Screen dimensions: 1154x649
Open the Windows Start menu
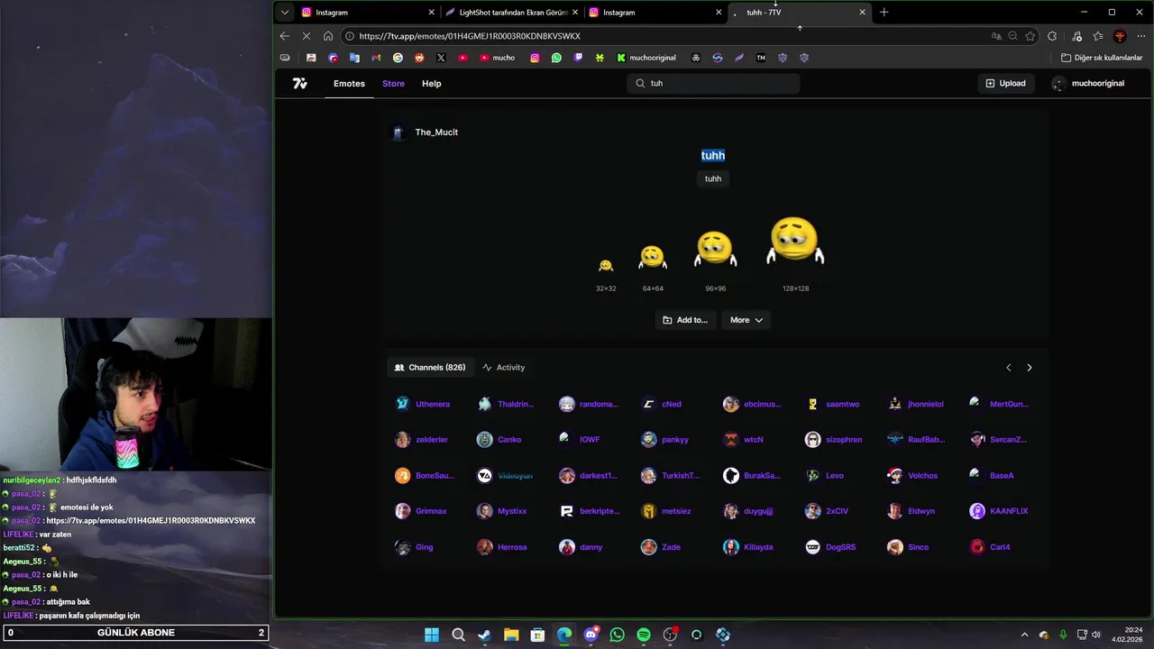click(432, 635)
